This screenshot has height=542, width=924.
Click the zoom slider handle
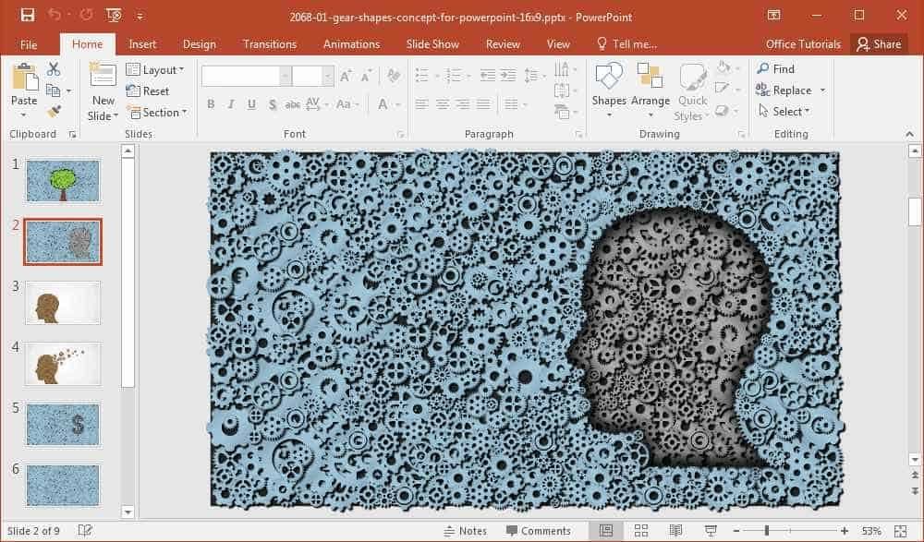tap(767, 531)
